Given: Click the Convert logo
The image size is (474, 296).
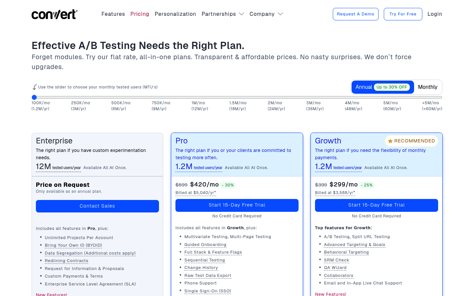Looking at the screenshot, I should click(55, 14).
